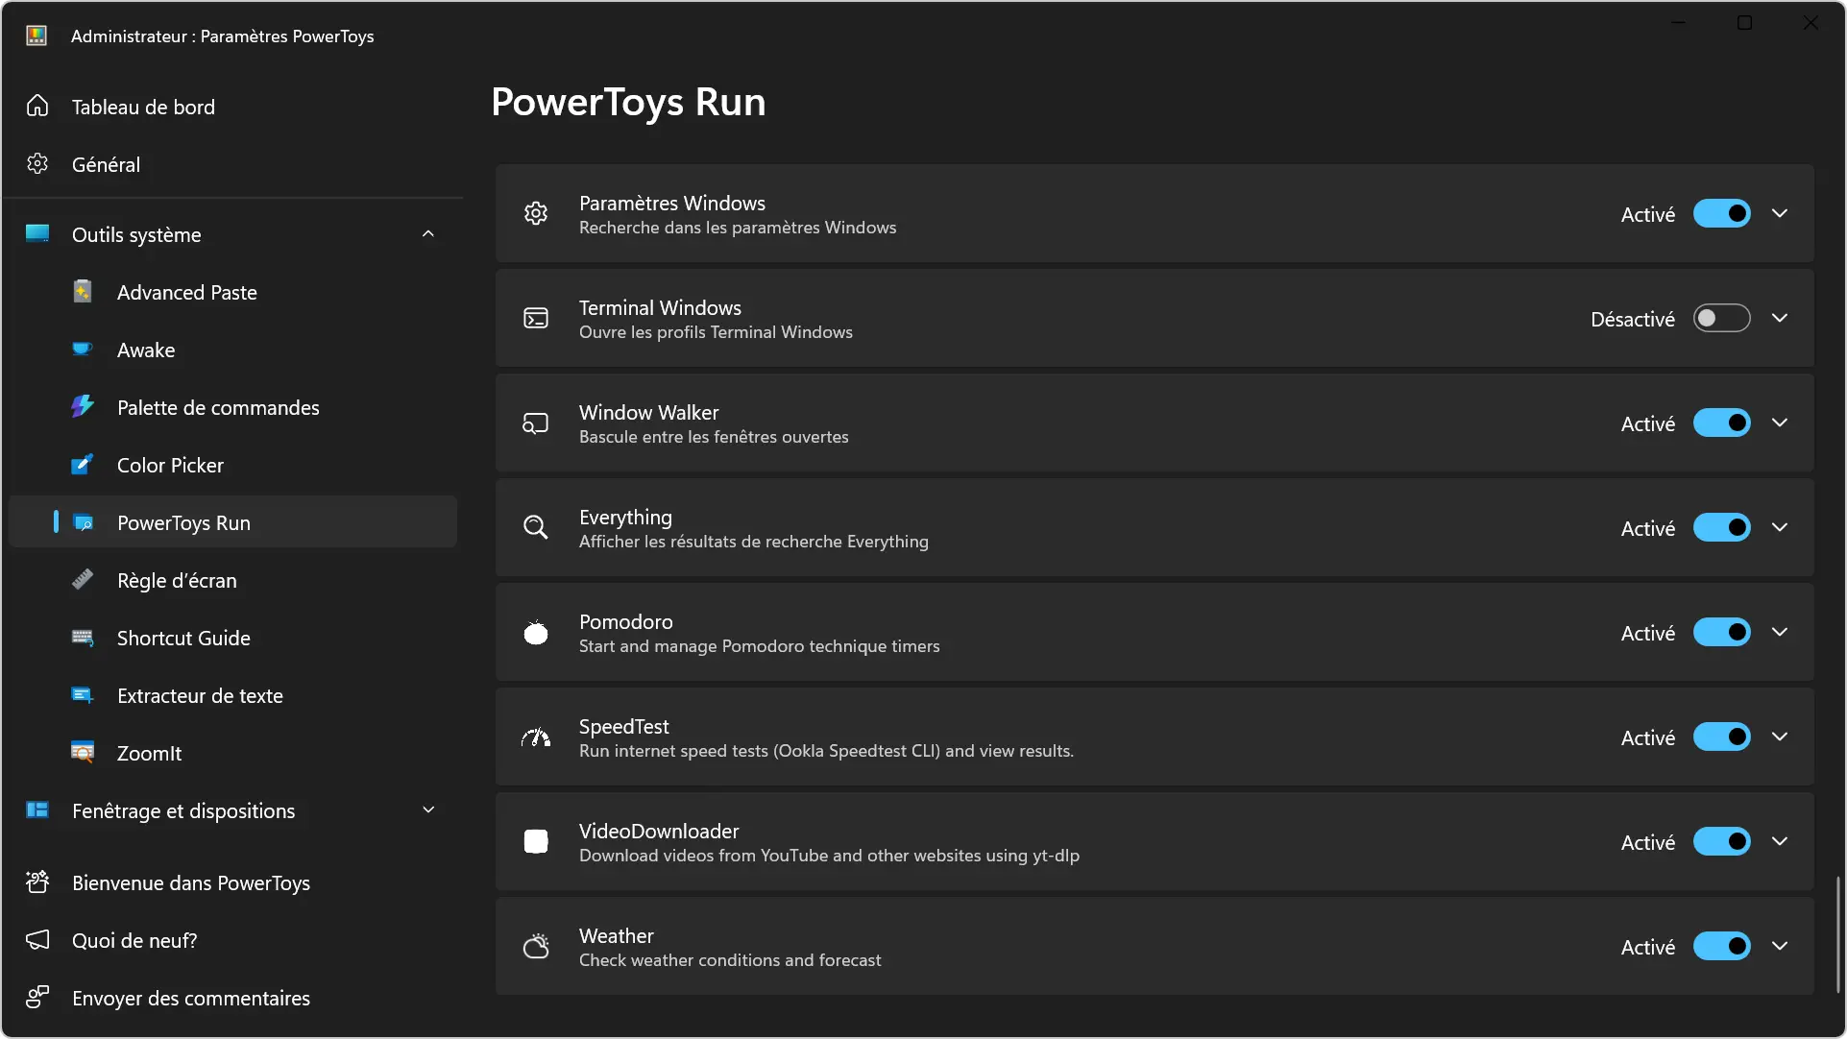This screenshot has width=1847, height=1039.
Task: Disable the Paramètres Windows plugin toggle
Action: 1721,213
